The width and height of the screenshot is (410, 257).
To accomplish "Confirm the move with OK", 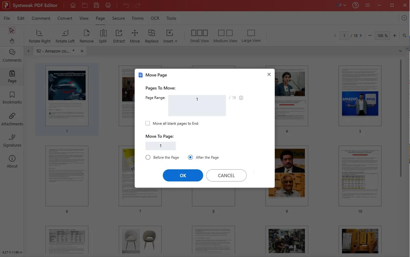I will [x=183, y=175].
